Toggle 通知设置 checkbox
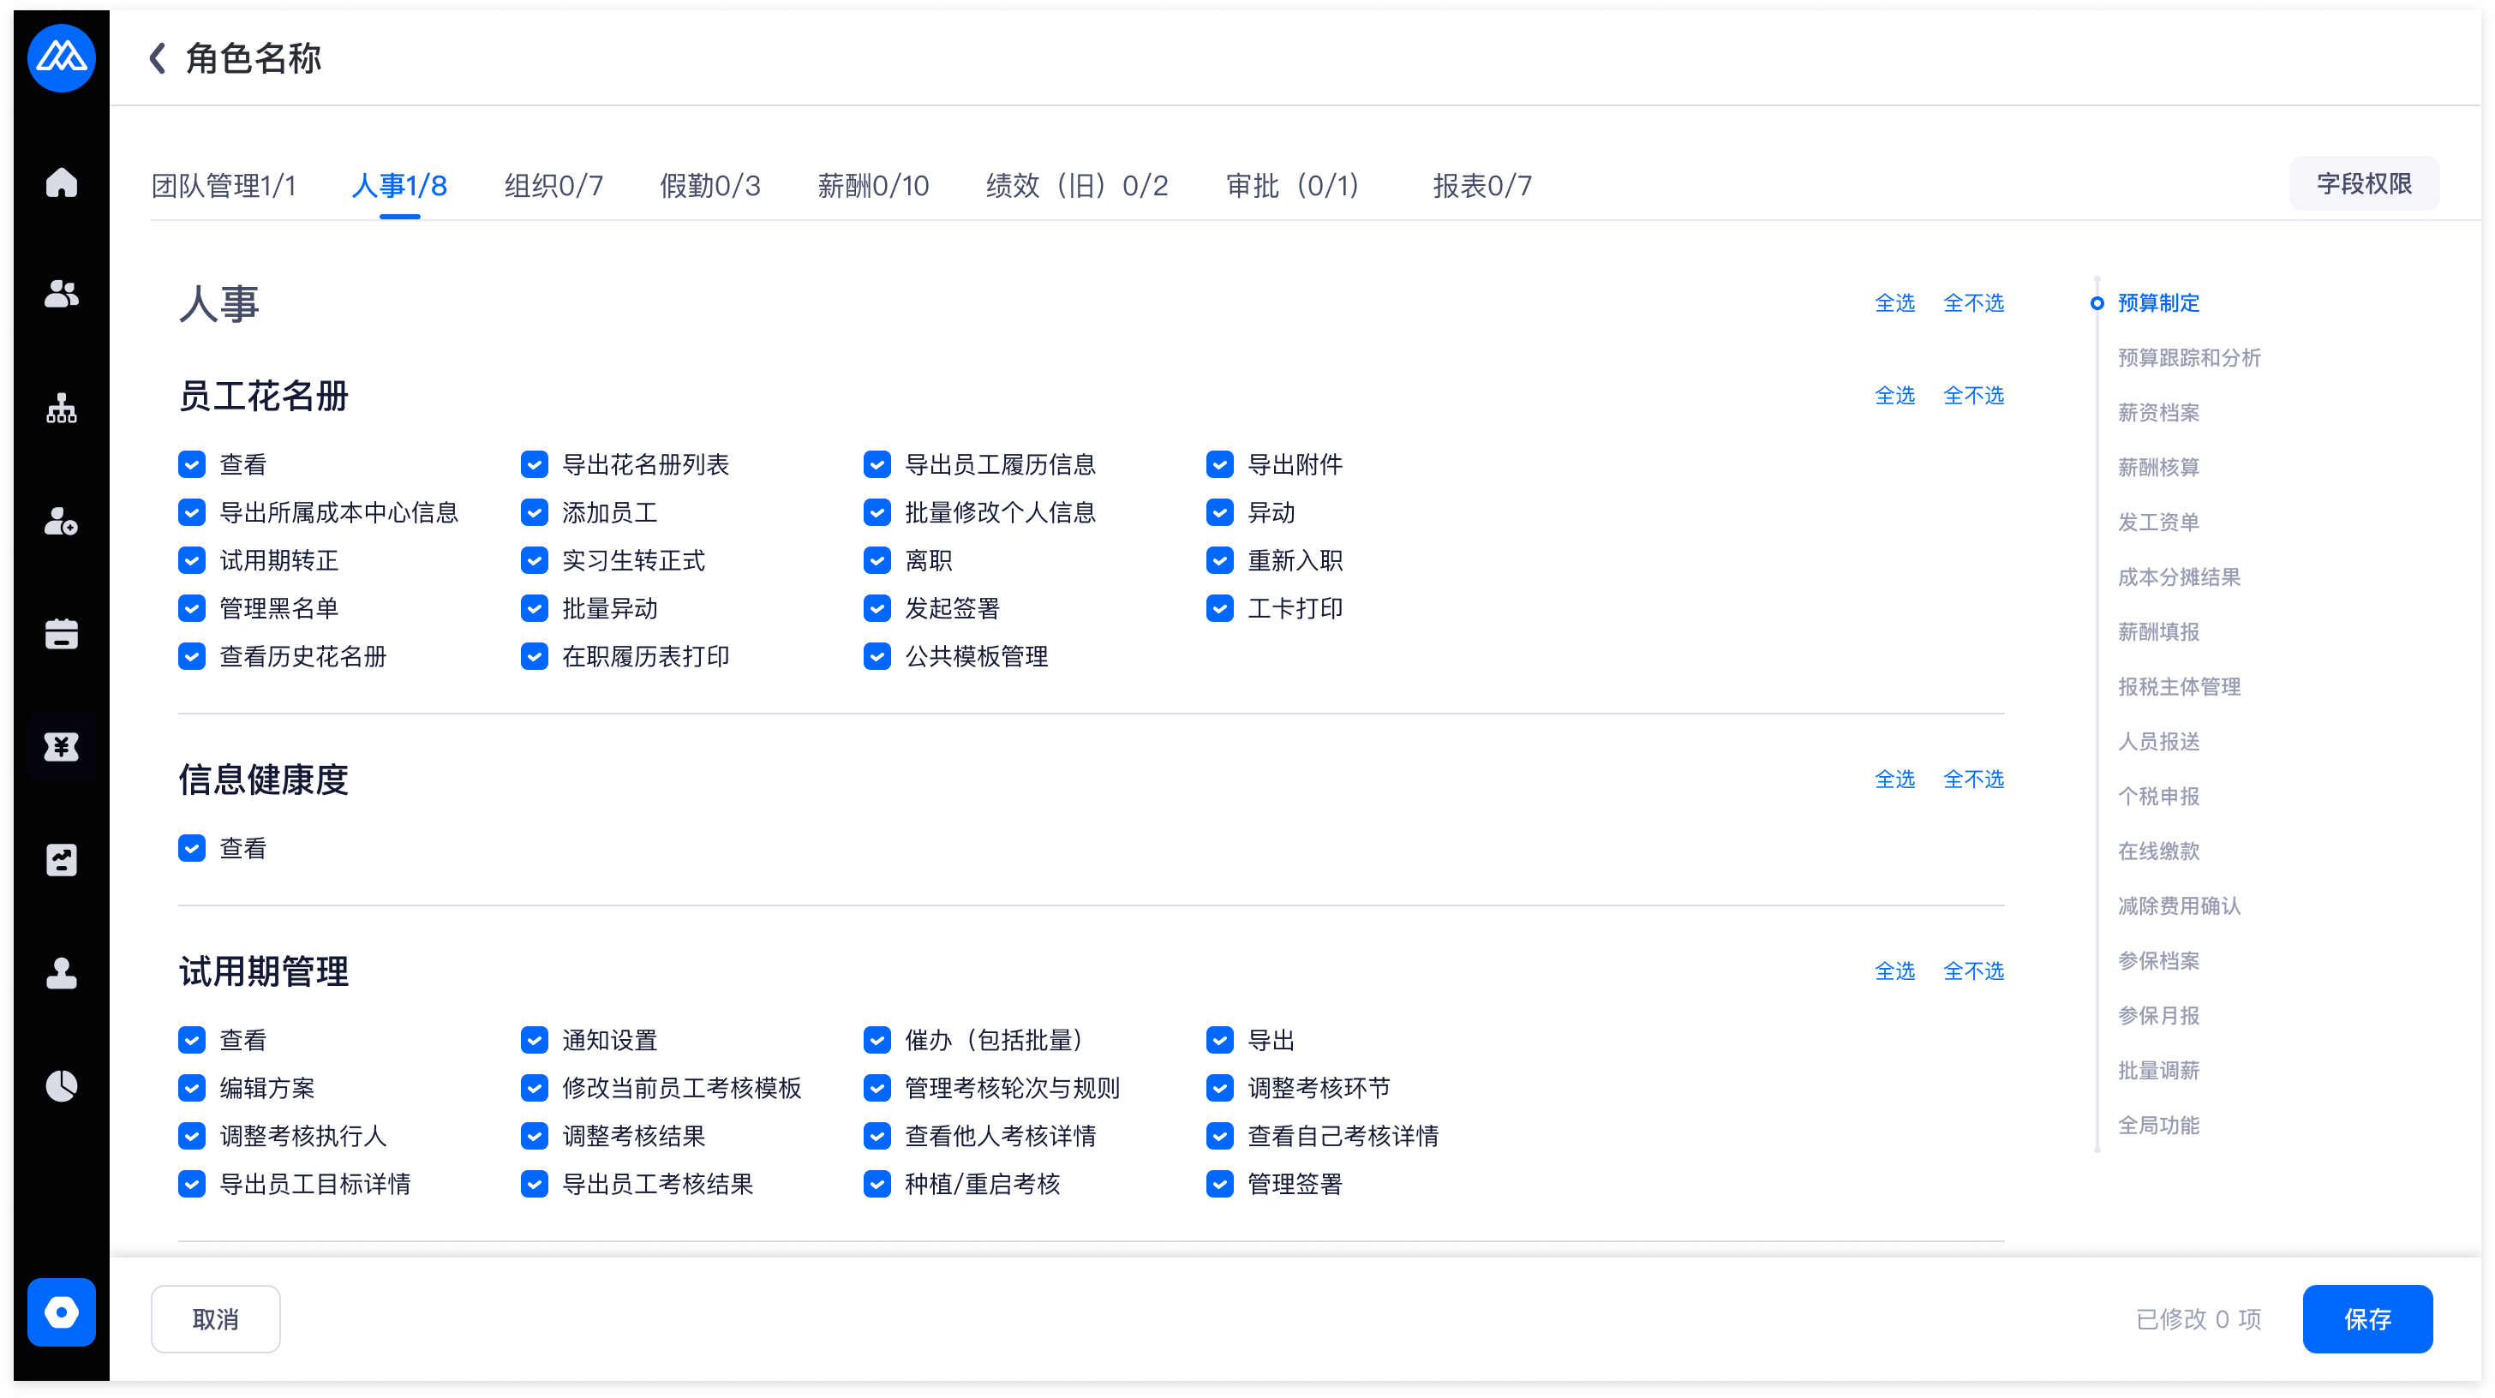 pos(535,1040)
